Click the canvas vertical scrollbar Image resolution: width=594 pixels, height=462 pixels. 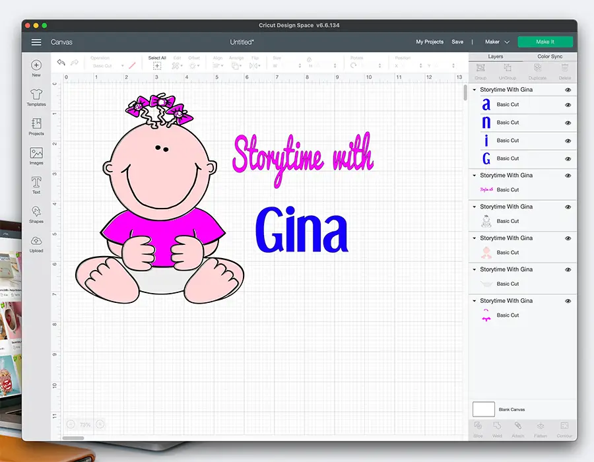click(x=465, y=93)
